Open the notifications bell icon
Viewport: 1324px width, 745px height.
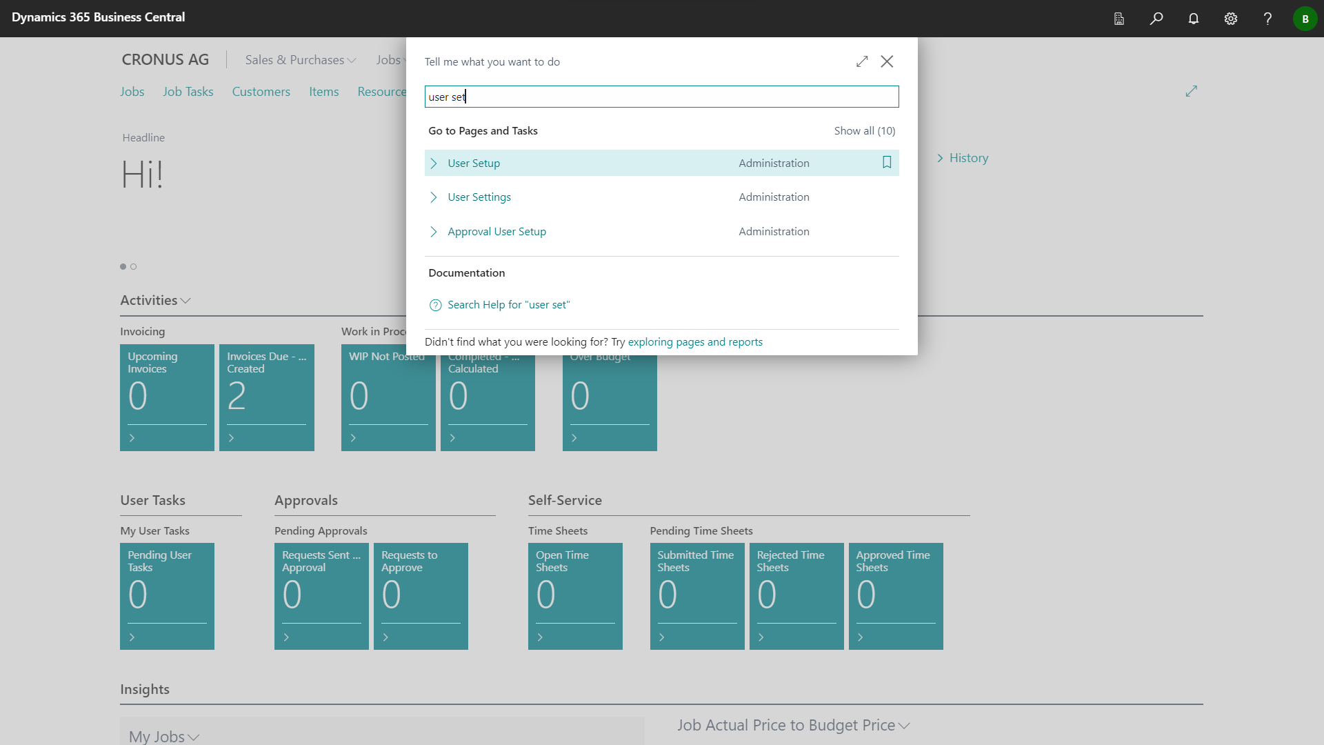click(1194, 19)
